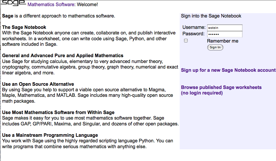Image resolution: width=276 pixels, height=161 pixels.
Task: Click Use Most Mathematics Software from Within Sage heading
Action: coord(58,113)
